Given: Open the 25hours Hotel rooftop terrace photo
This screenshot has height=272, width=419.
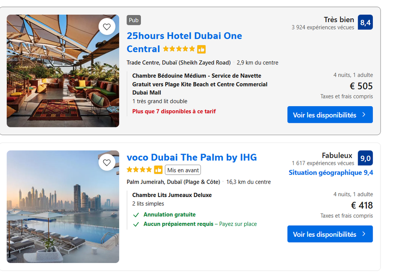Looking at the screenshot, I should click(x=63, y=71).
